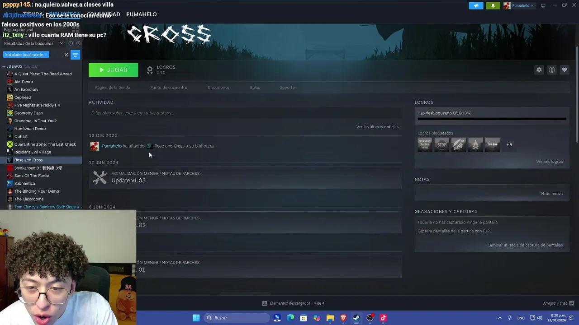Viewport: 579px width, 325px height.
Task: Open the 'Punto de encuentro' tab
Action: tap(168, 88)
